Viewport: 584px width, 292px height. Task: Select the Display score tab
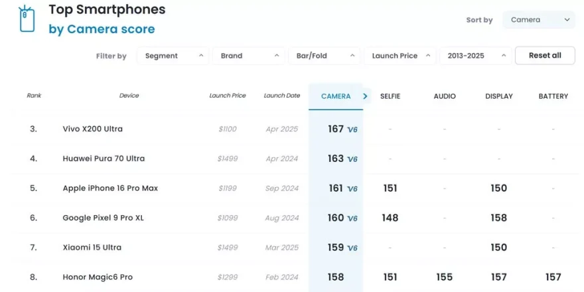coord(499,96)
